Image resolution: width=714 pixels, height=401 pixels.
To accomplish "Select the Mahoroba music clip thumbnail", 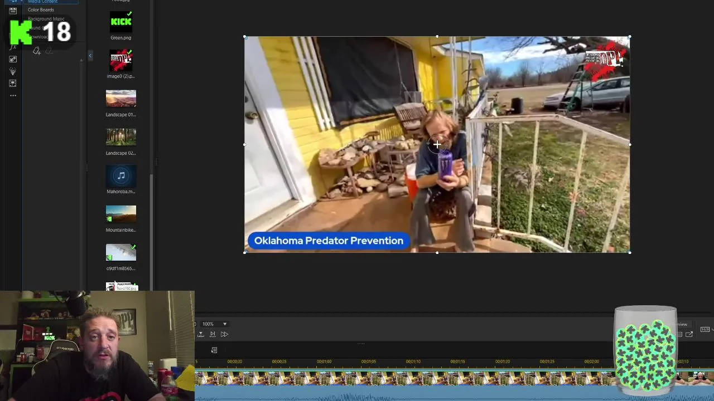I will 121,175.
